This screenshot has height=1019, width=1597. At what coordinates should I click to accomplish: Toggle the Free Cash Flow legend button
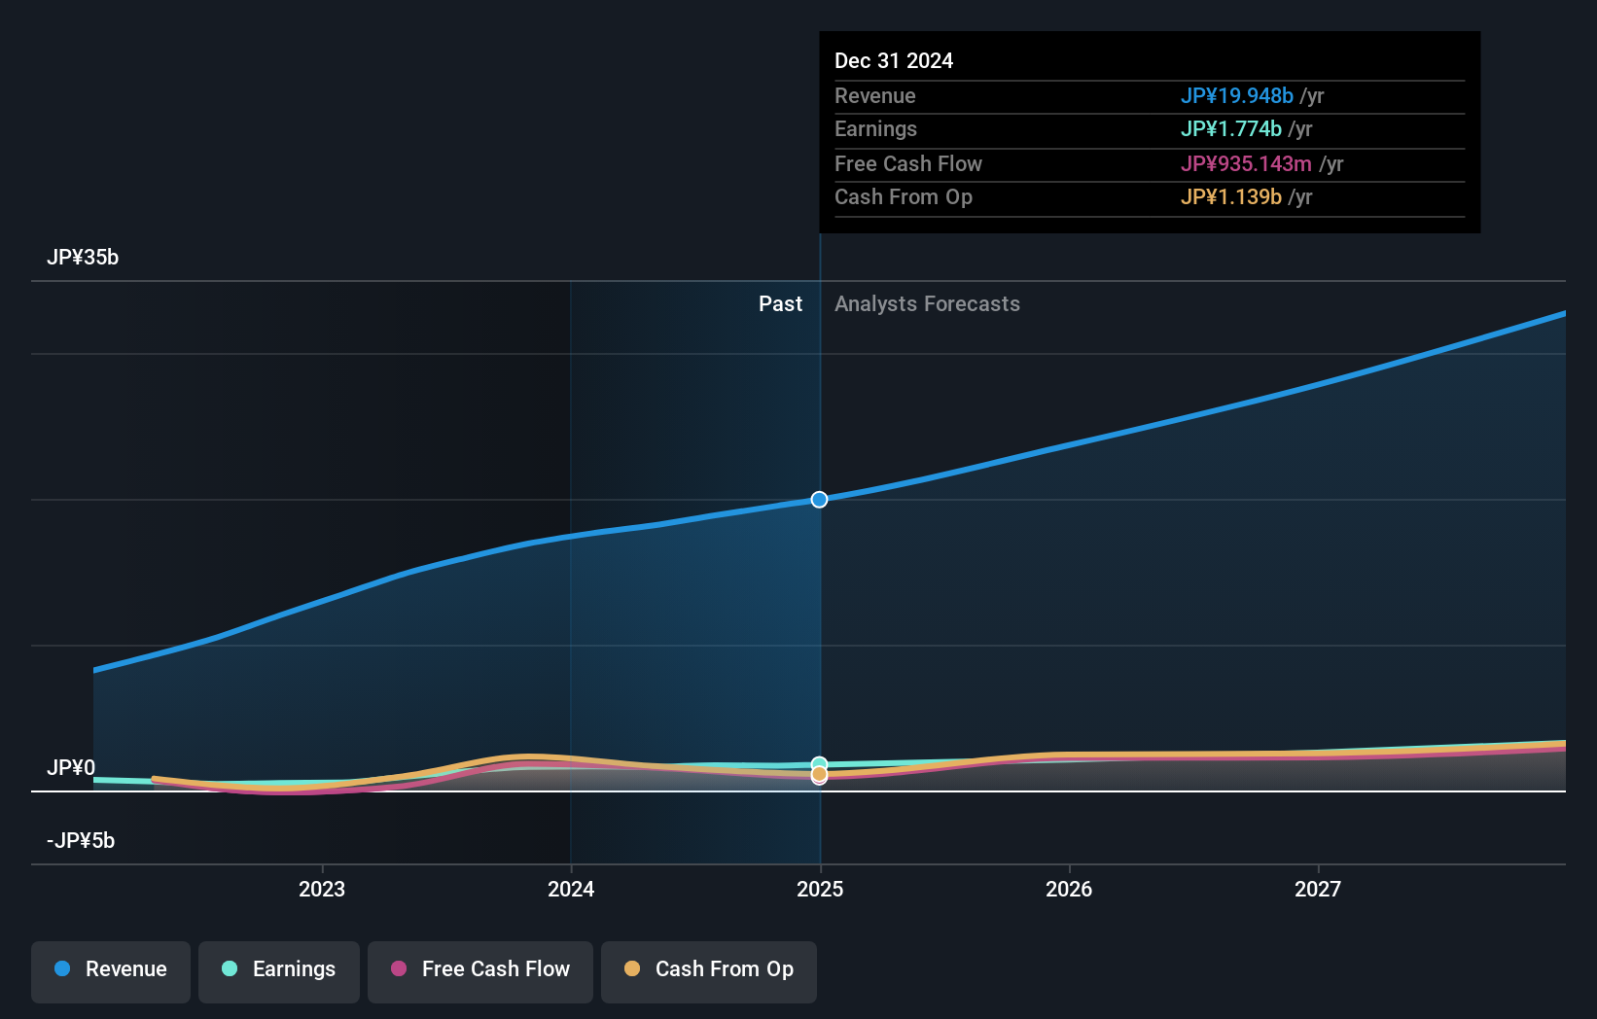(480, 971)
